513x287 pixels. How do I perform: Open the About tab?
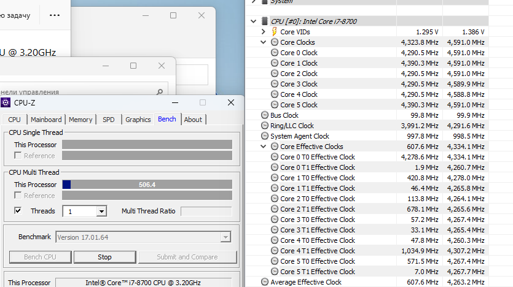[x=193, y=120]
